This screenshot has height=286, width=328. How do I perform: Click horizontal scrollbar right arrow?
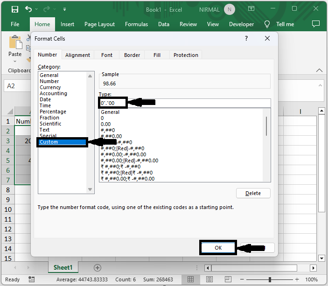(x=314, y=268)
